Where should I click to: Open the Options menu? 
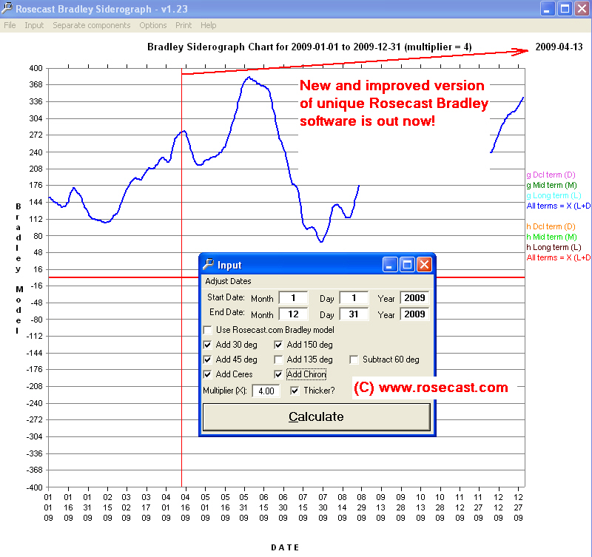[153, 25]
